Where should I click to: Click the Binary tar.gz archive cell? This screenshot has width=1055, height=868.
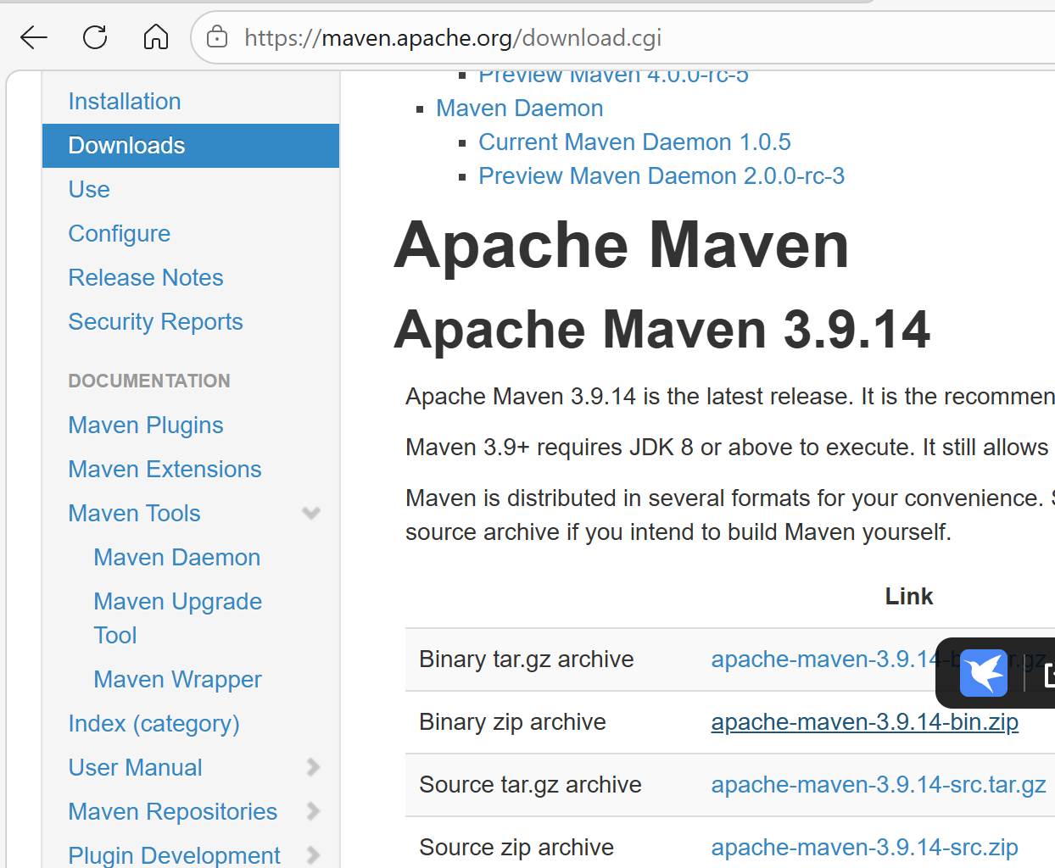(527, 659)
